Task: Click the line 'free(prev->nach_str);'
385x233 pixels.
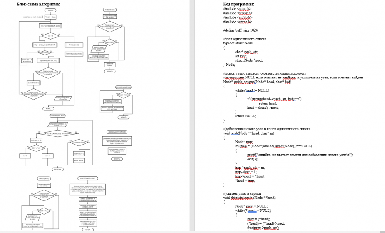Action: pyautogui.click(x=263, y=228)
